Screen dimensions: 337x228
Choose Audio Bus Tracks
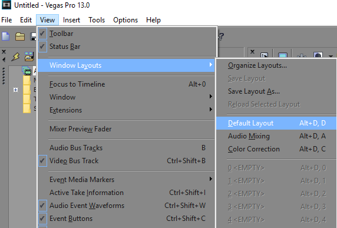point(126,148)
